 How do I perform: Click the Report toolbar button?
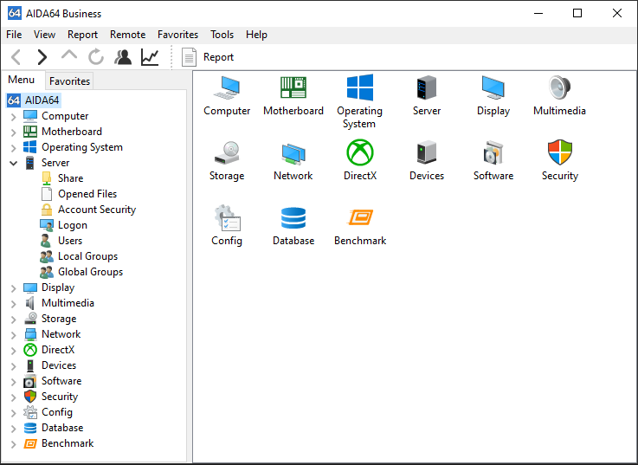click(208, 57)
